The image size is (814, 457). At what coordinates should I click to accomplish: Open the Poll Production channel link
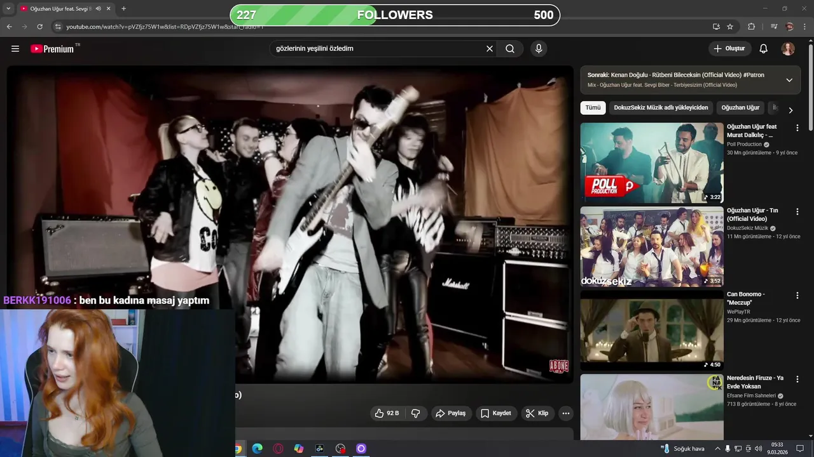(x=744, y=145)
